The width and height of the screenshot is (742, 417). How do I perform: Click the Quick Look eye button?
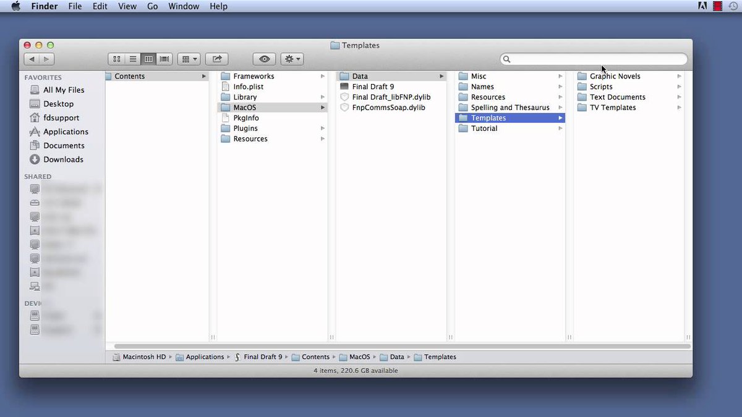click(264, 59)
